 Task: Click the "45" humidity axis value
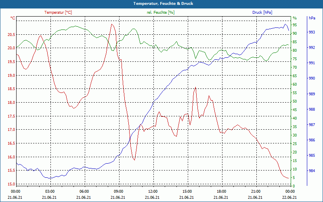point(295,110)
